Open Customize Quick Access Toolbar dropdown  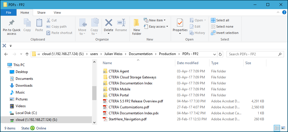11,46
